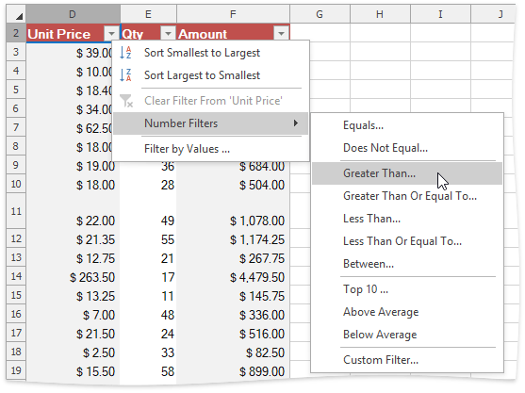
Task: Click the $ 21.35 unit price cell
Action: pos(73,239)
